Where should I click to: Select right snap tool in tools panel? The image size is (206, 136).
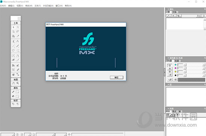point(18,104)
